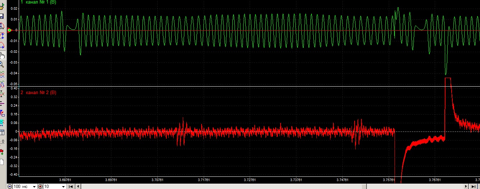Image resolution: width=480 pixels, height=189 pixels.
Task: Open the "10" multiplier dropdown
Action: click(x=63, y=186)
